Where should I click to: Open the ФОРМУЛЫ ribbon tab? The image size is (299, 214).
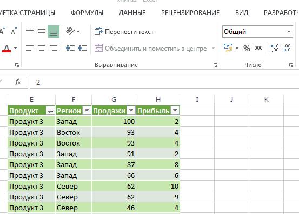pos(87,13)
